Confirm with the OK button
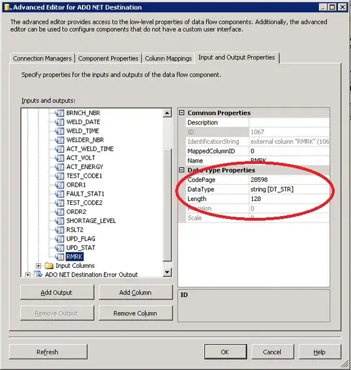The image size is (351, 370). coord(226,352)
